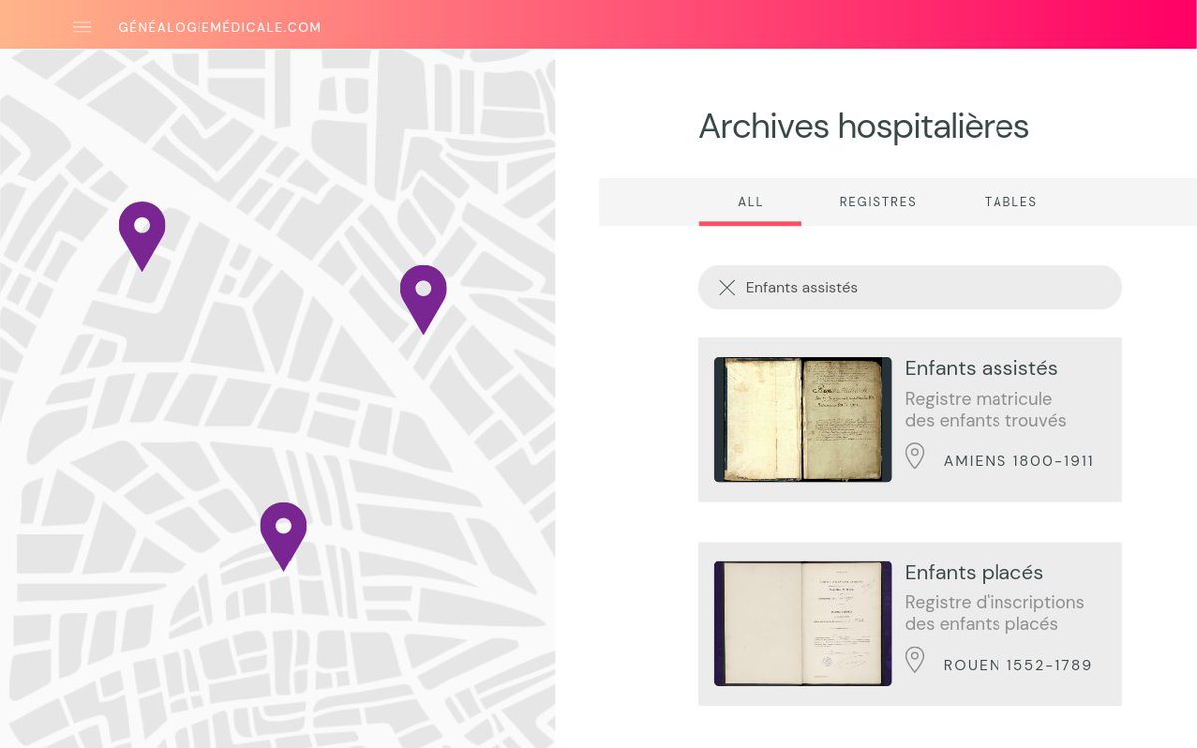The image size is (1197, 748).
Task: Click the AMIENS 1800-1911 location label
Action: pos(1018,460)
